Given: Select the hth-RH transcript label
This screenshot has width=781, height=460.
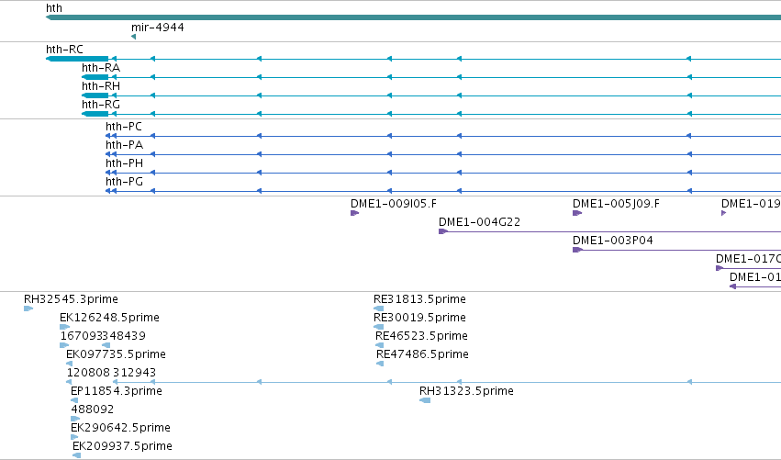Looking at the screenshot, I should pyautogui.click(x=101, y=86).
